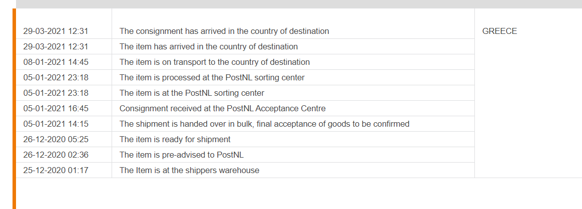Click 'The item is on transport' status text

tap(215, 62)
